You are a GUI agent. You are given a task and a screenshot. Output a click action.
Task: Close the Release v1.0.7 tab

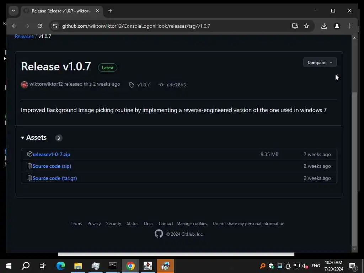[97, 11]
